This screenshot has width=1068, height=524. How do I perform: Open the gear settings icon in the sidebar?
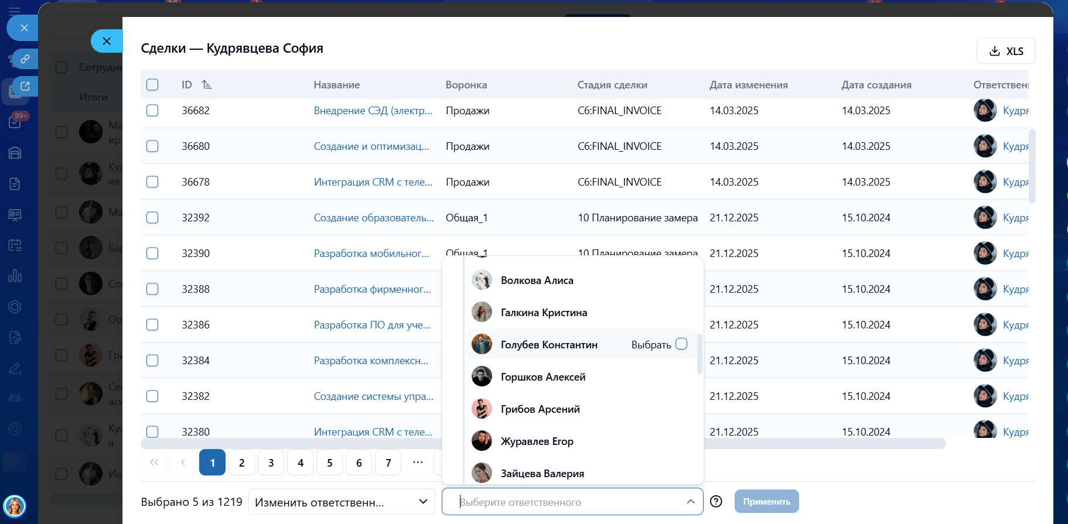coord(15,429)
